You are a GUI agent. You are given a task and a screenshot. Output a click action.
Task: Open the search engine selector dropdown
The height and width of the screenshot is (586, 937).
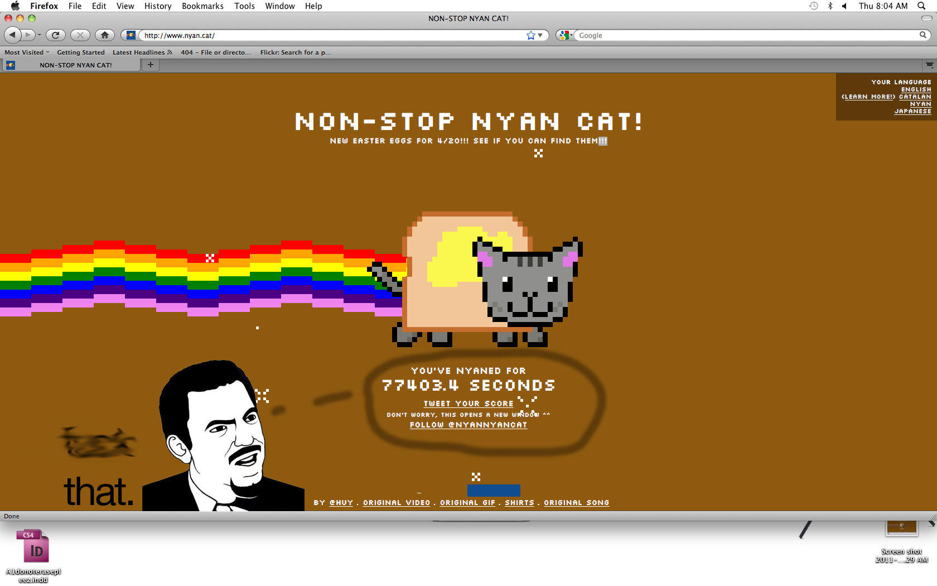click(566, 35)
